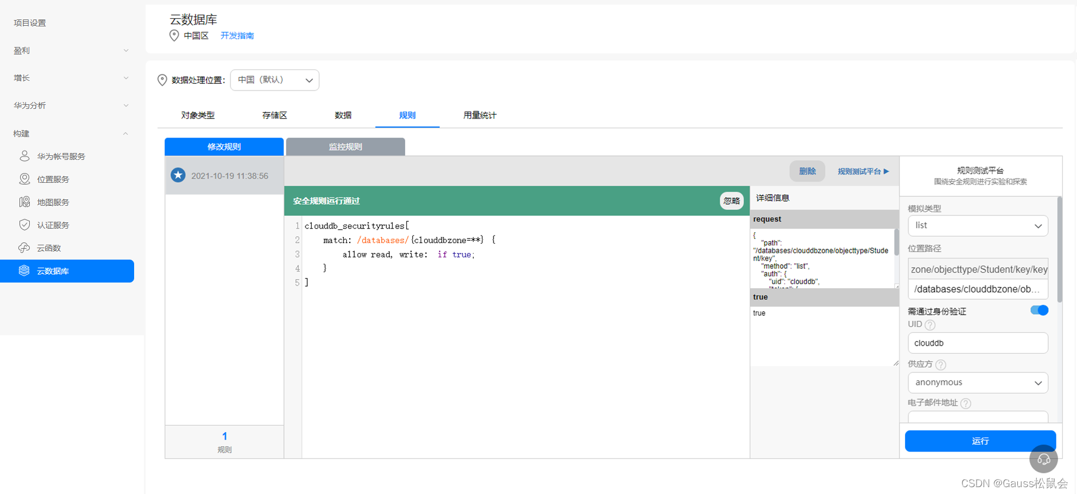1077x494 pixels.
Task: Open the customer support headset icon
Action: [1043, 459]
